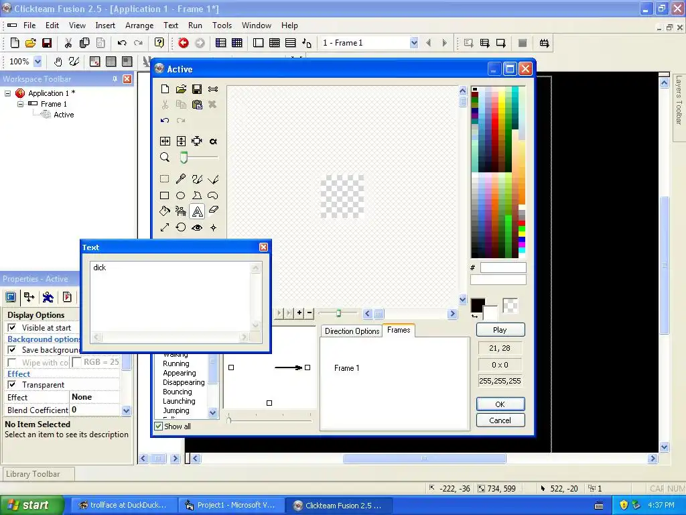Toggle Save background checkbox
The image size is (686, 515).
click(12, 349)
